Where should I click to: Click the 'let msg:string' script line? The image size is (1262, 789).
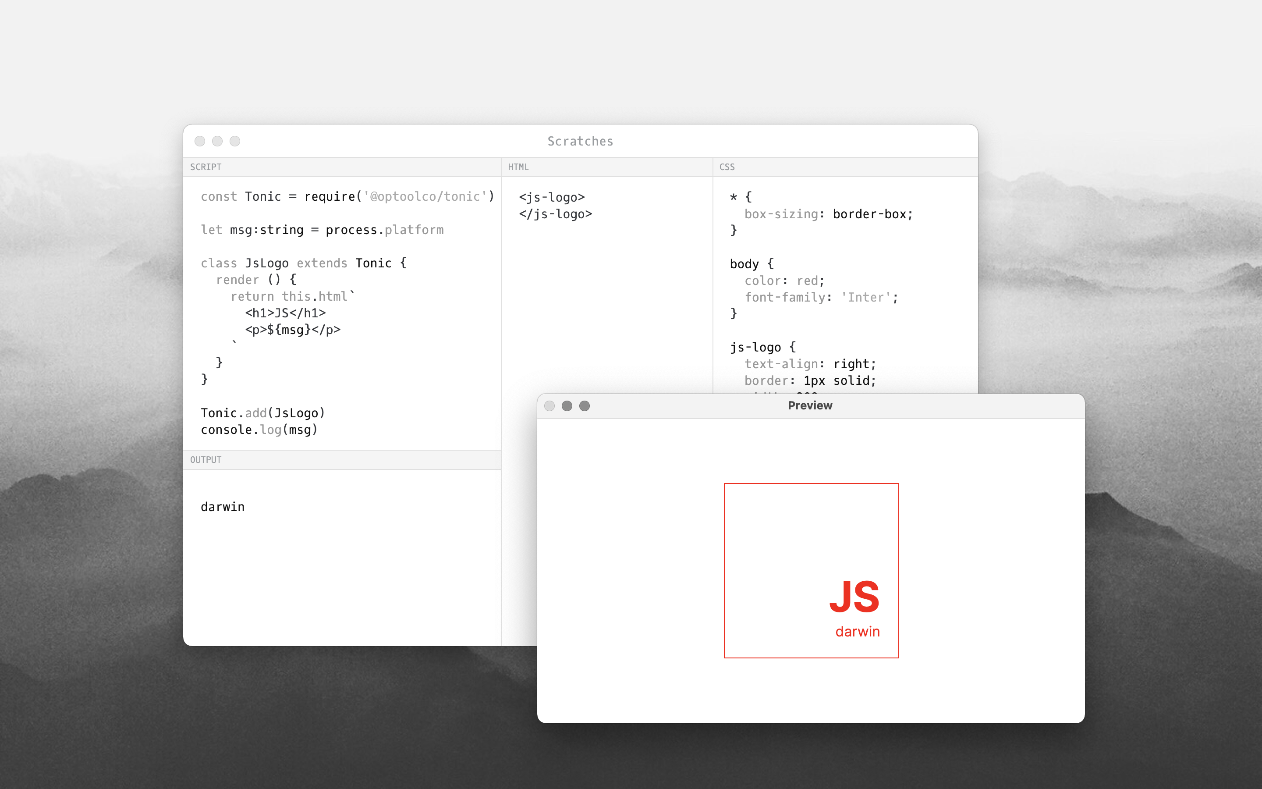(x=322, y=230)
